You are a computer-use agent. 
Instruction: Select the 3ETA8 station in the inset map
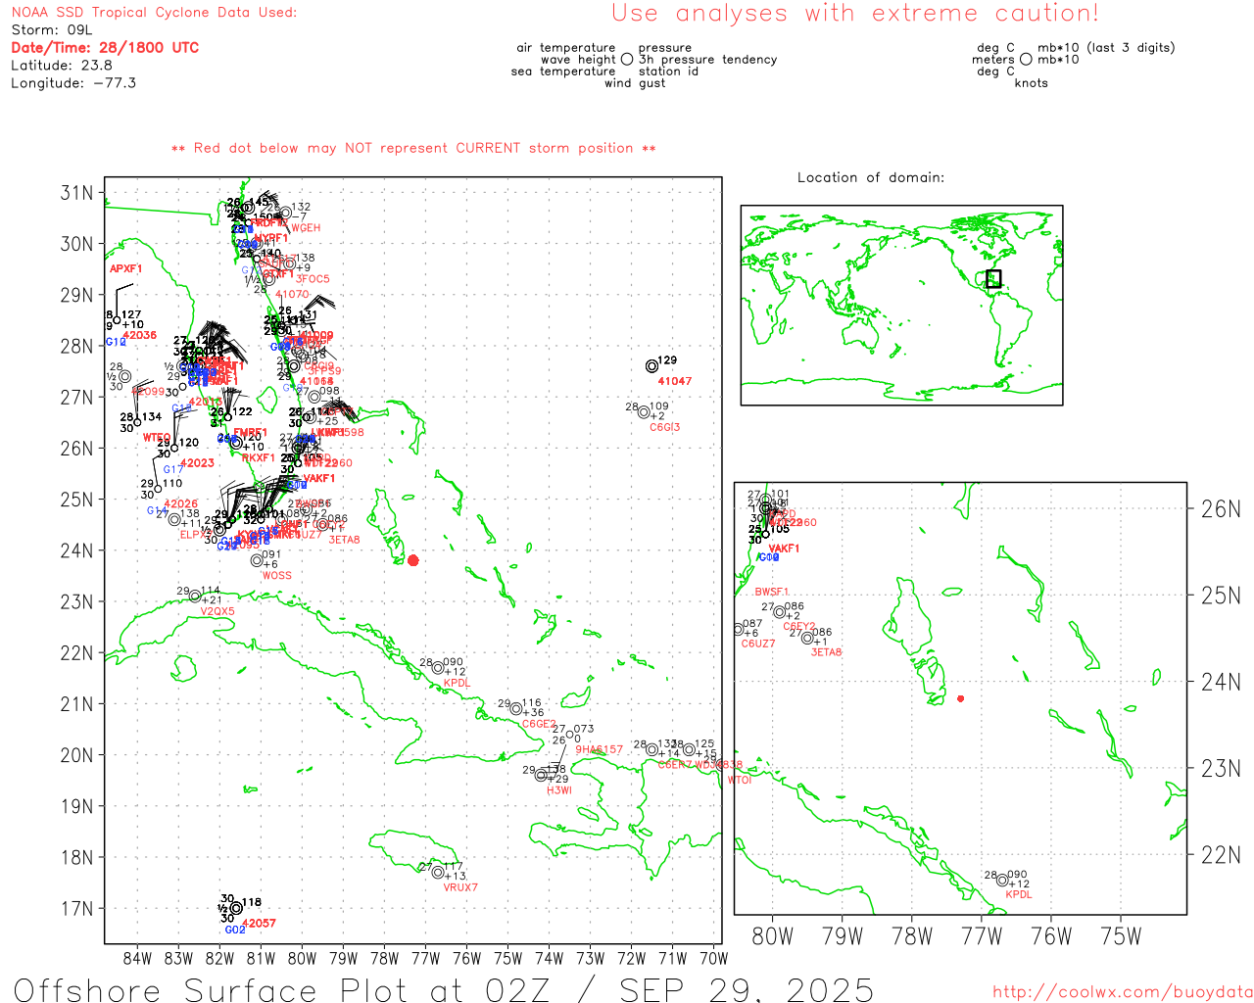pos(807,638)
